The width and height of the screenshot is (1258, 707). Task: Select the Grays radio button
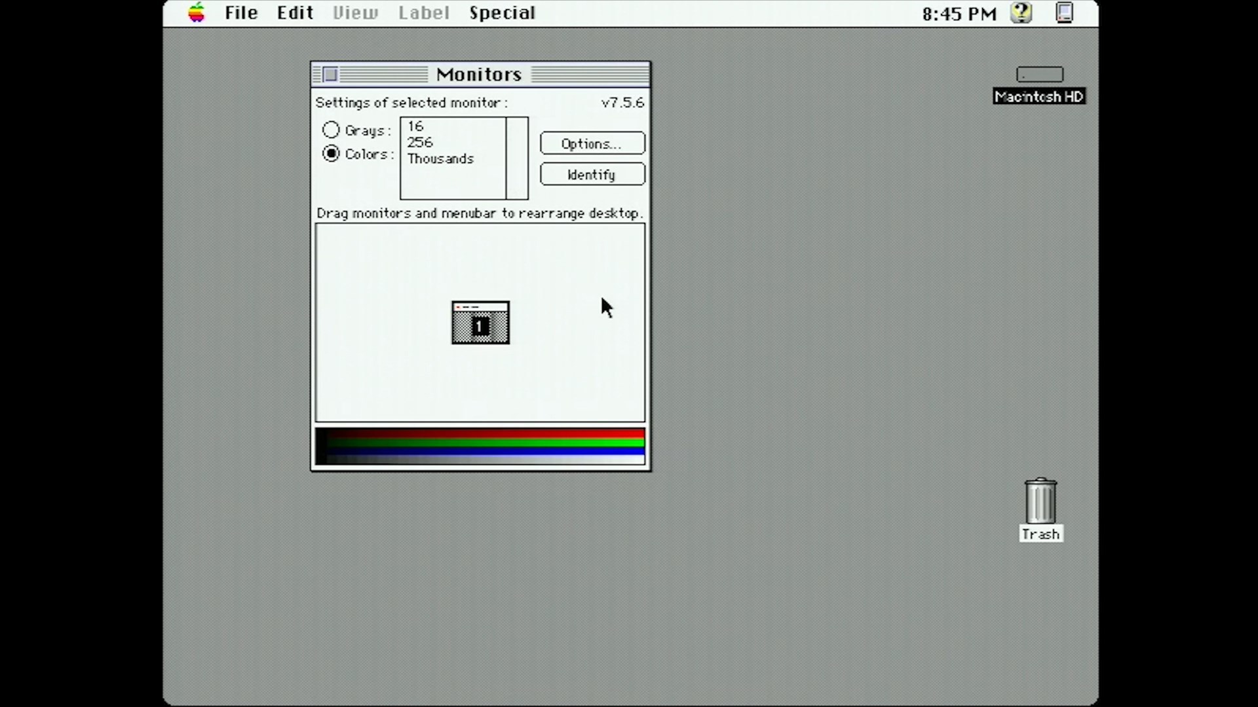pyautogui.click(x=331, y=130)
